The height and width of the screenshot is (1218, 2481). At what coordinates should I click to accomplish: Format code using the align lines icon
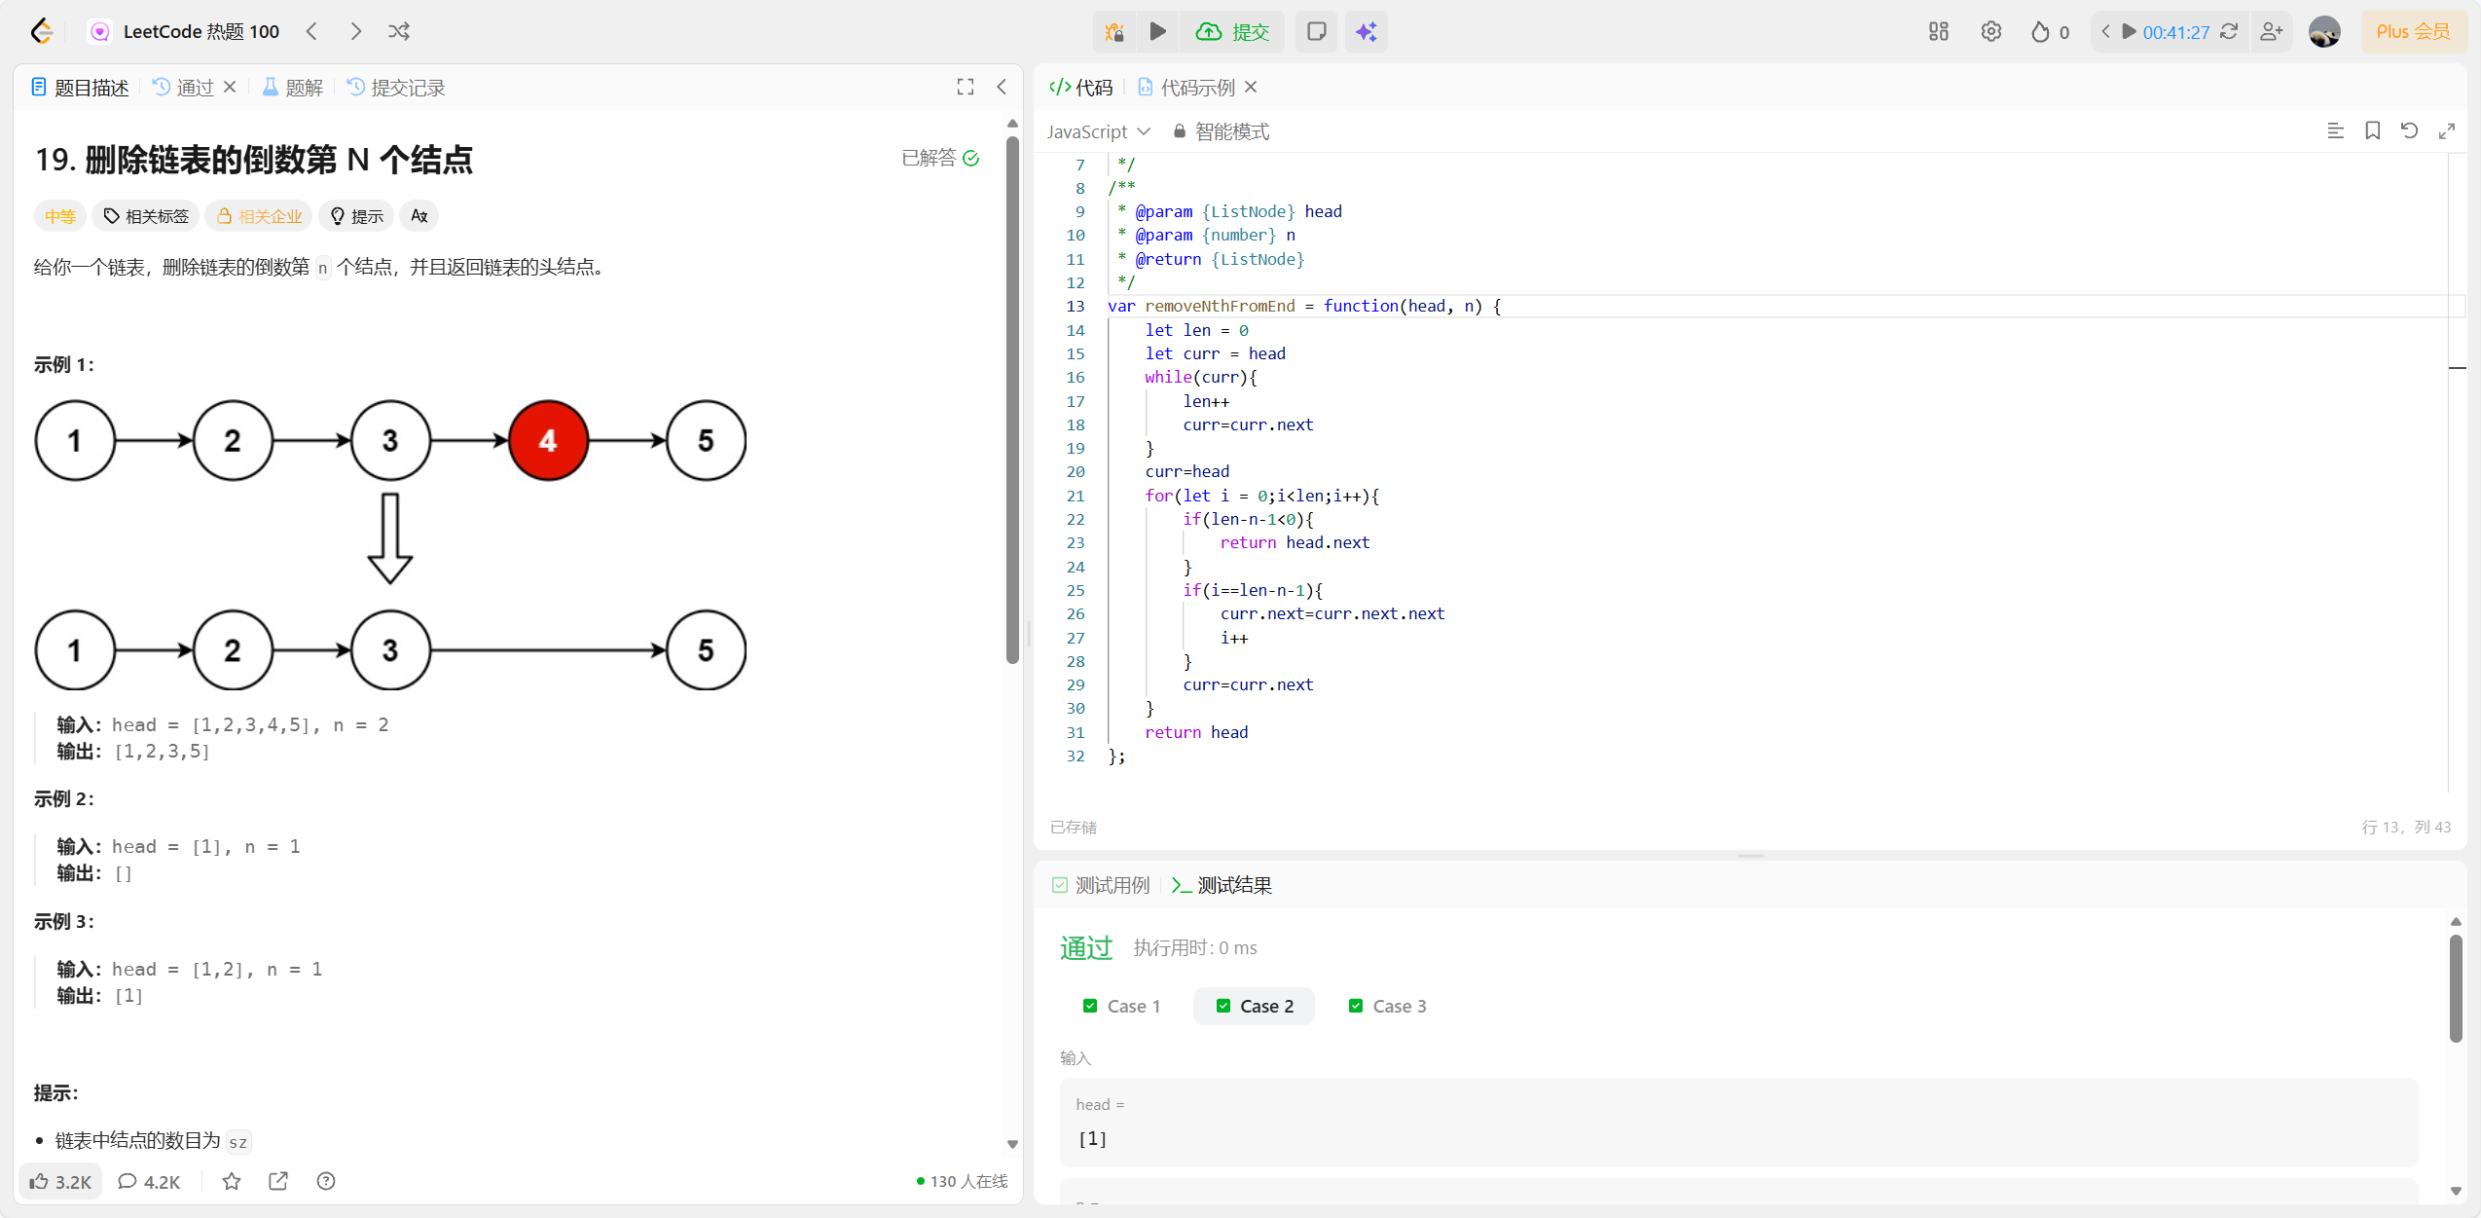(x=2335, y=130)
